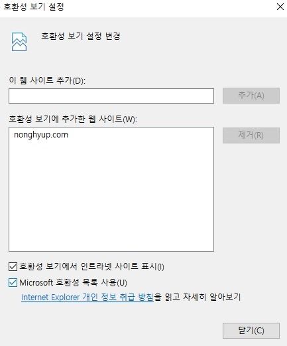Click the 인트라넷 사이트 표시(I) label text

pos(91,266)
